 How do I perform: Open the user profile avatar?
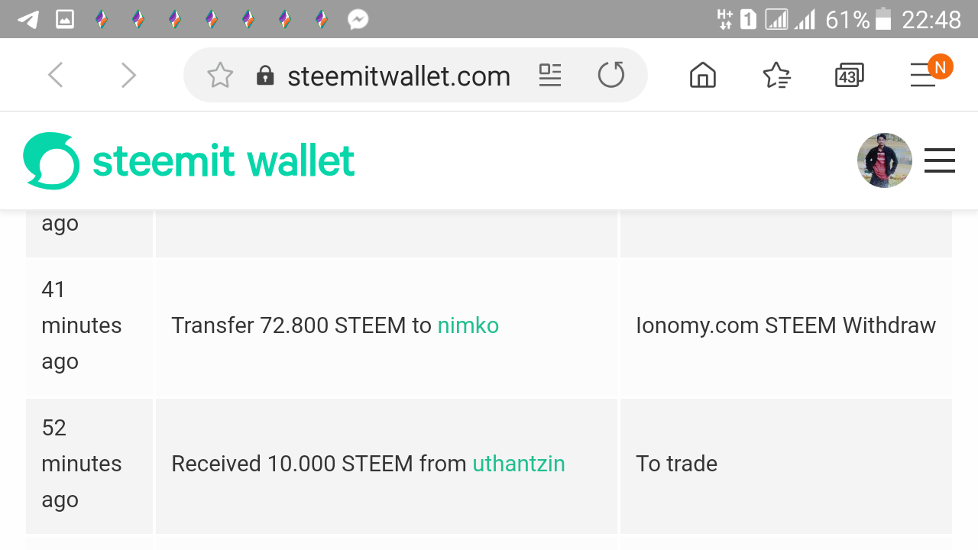pyautogui.click(x=885, y=160)
